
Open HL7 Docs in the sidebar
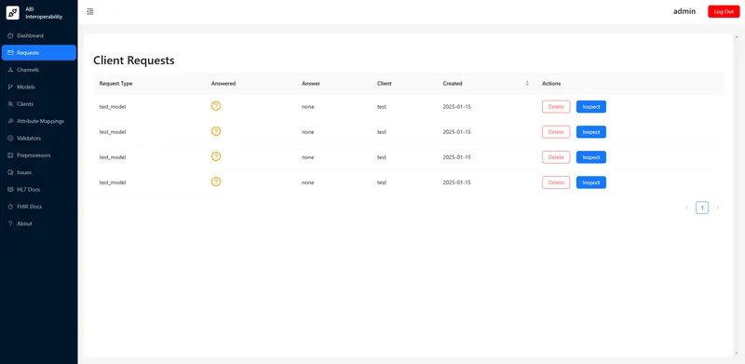pos(38,190)
